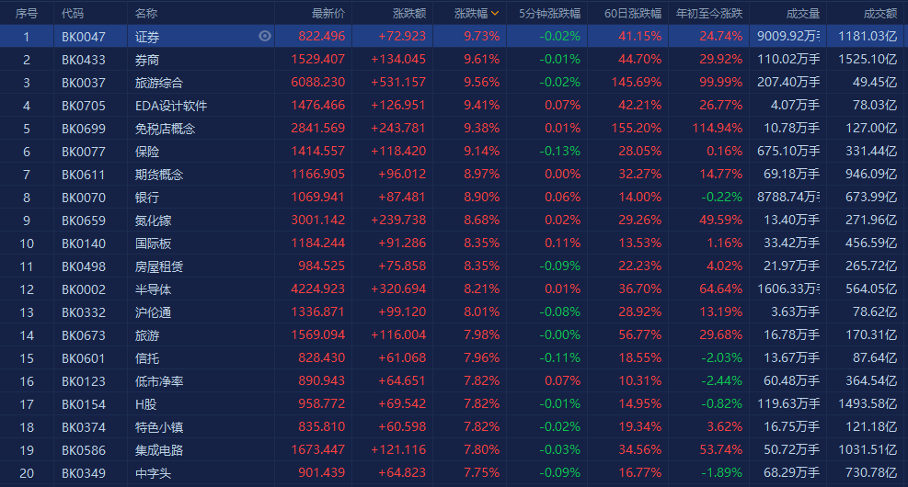Click sector code BK0586 集成电路
Viewport: 908px width, 487px height.
pos(84,450)
